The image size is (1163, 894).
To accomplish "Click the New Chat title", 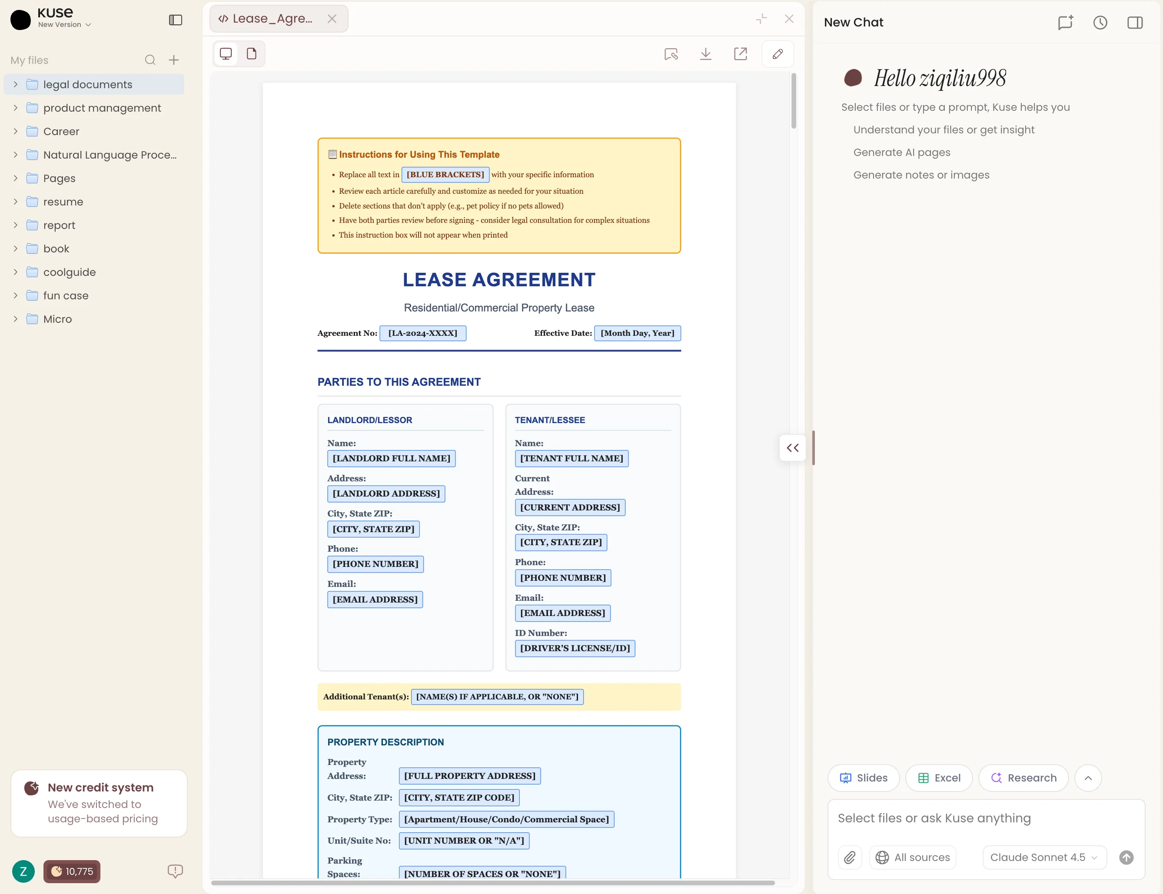I will (x=853, y=22).
